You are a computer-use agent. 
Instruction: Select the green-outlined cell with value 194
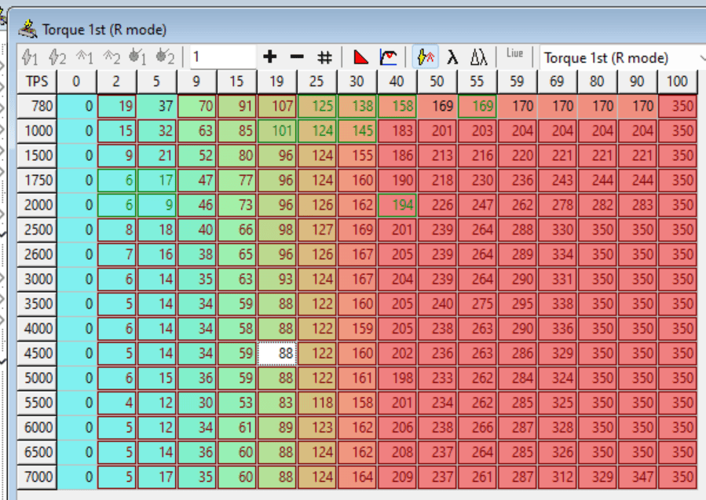coord(396,205)
